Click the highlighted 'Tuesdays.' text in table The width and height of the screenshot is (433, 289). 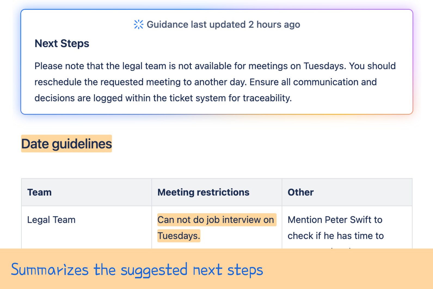click(x=179, y=236)
